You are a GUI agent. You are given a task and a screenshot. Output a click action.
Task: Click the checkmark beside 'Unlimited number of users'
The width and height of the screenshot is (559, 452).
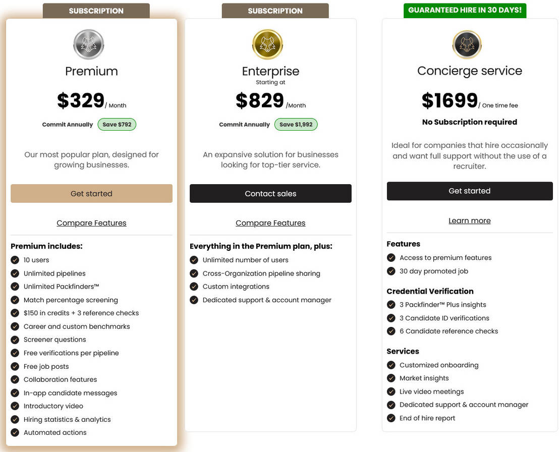coord(194,260)
